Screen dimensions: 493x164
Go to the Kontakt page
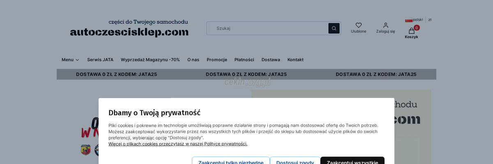(295, 59)
